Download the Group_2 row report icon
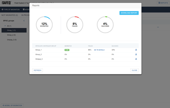Image resolution: width=170 pixels, height=108 pixels. point(136,54)
